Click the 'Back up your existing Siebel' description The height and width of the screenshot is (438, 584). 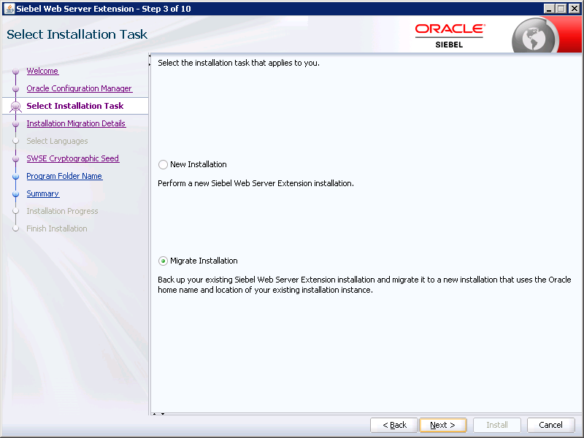[x=364, y=285]
